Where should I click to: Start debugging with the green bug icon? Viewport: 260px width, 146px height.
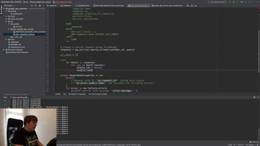[234, 2]
